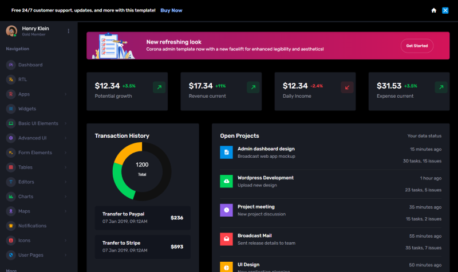Click the blue document icon for Admin dashboard design
This screenshot has height=272, width=458.
227,152
